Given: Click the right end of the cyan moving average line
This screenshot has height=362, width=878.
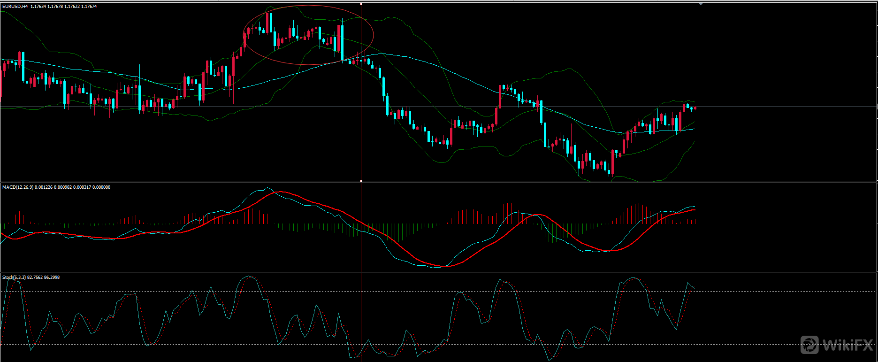Looking at the screenshot, I should (x=694, y=129).
